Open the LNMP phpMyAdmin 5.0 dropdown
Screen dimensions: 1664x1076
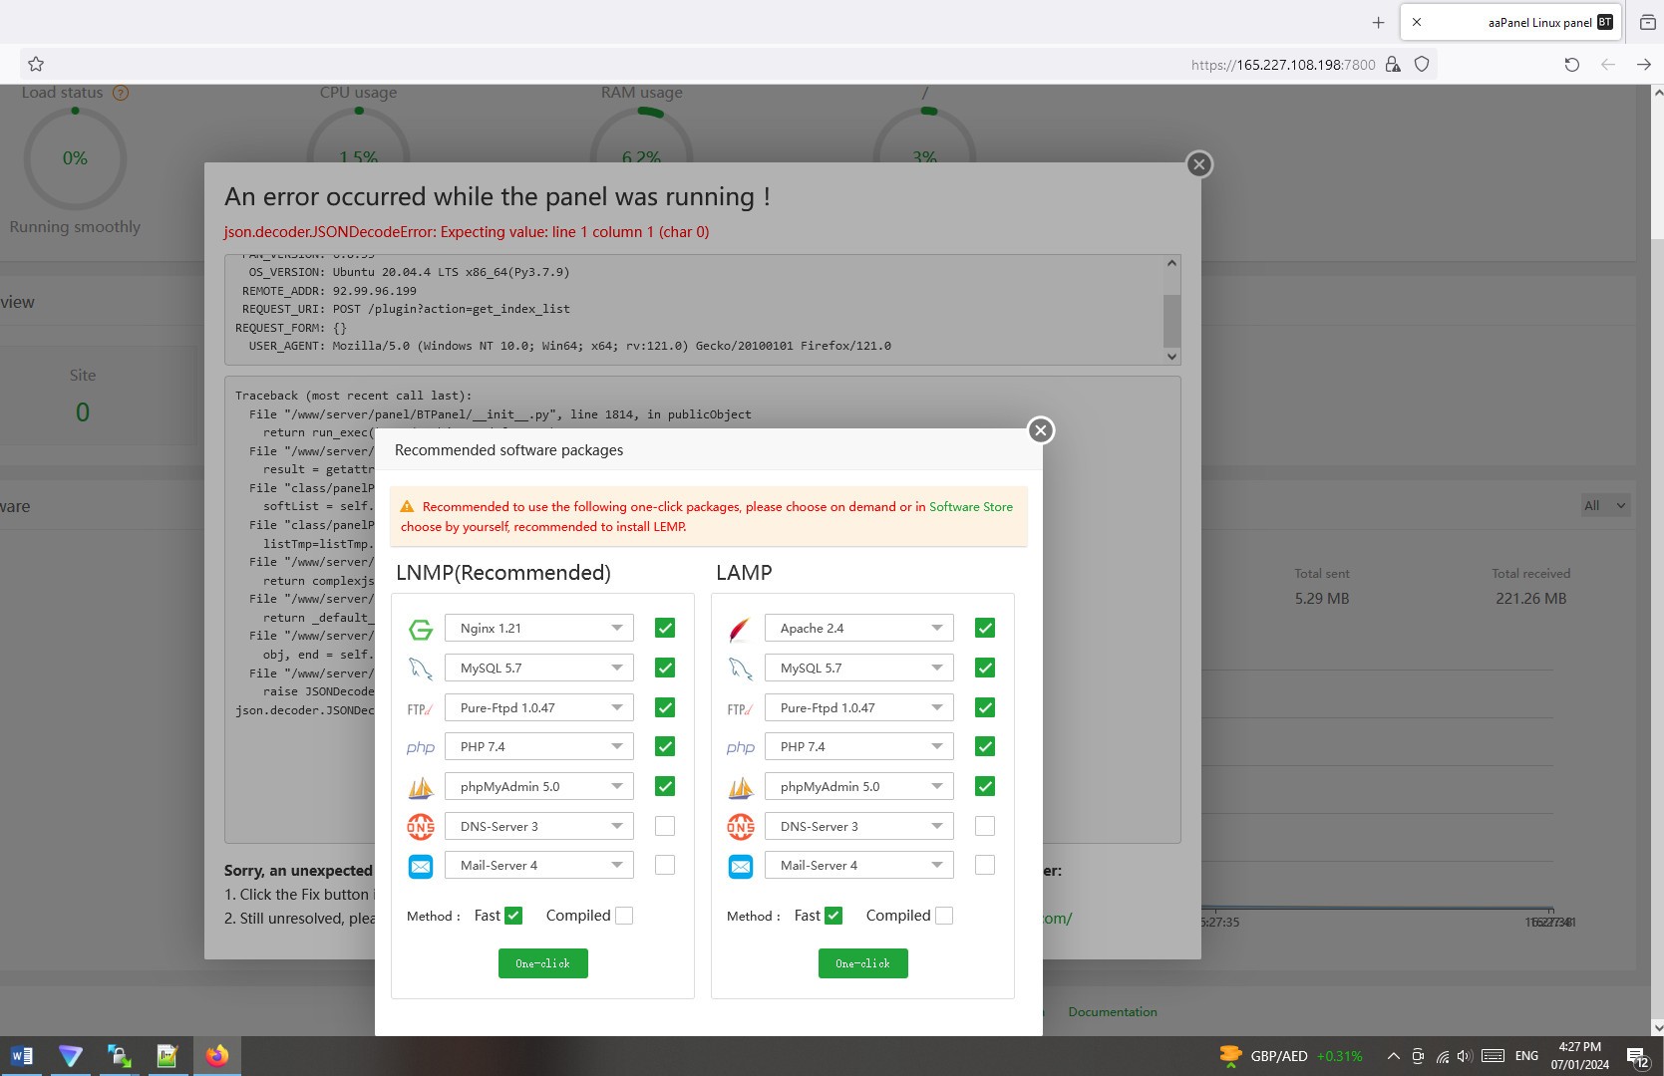[x=539, y=786]
